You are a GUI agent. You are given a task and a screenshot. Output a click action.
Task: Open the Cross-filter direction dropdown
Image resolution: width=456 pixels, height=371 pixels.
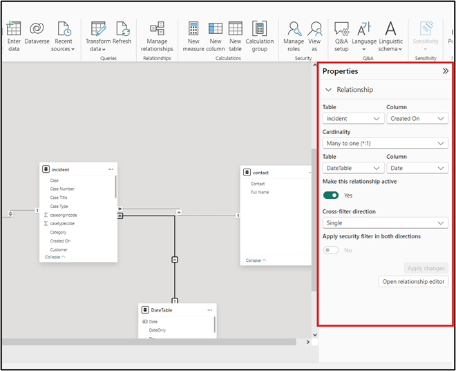point(385,223)
